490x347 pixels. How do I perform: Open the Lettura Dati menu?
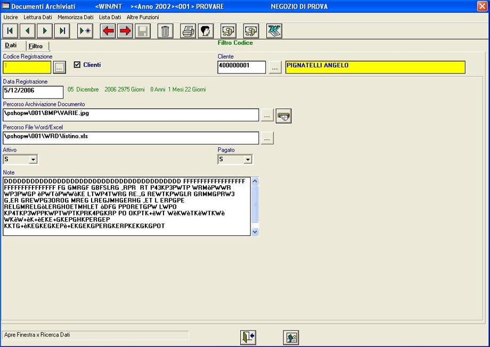coord(38,18)
